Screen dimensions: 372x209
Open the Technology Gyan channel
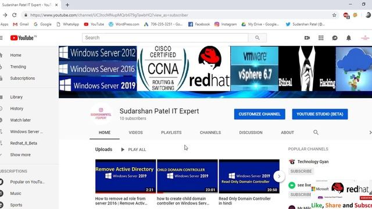313,161
